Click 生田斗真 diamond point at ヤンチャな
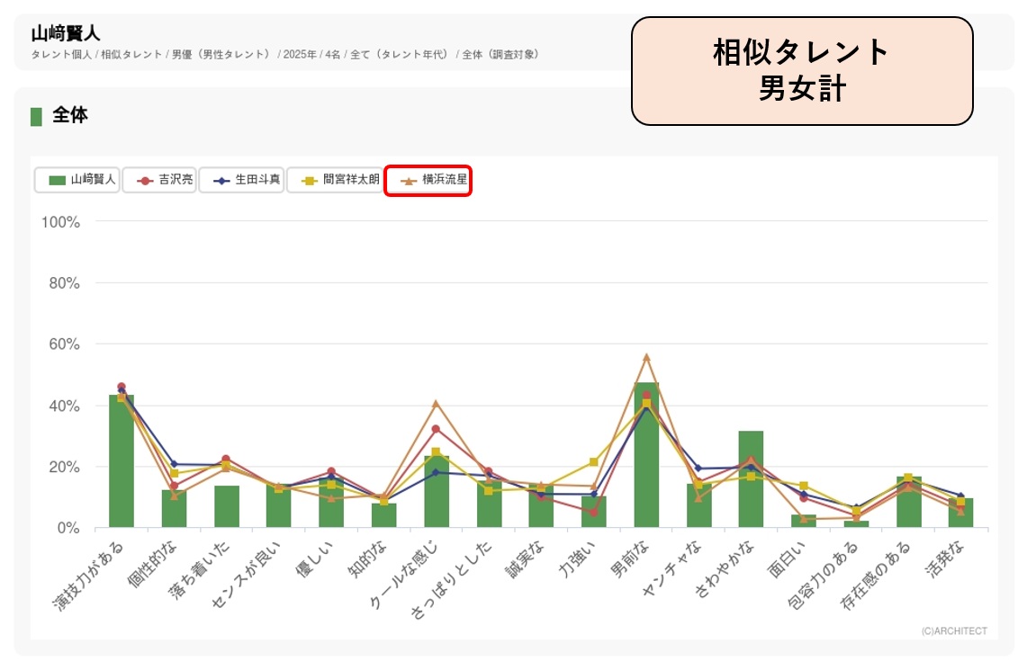 pos(698,469)
